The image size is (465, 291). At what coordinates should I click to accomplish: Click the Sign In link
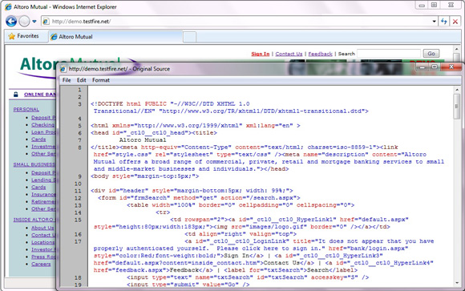261,54
